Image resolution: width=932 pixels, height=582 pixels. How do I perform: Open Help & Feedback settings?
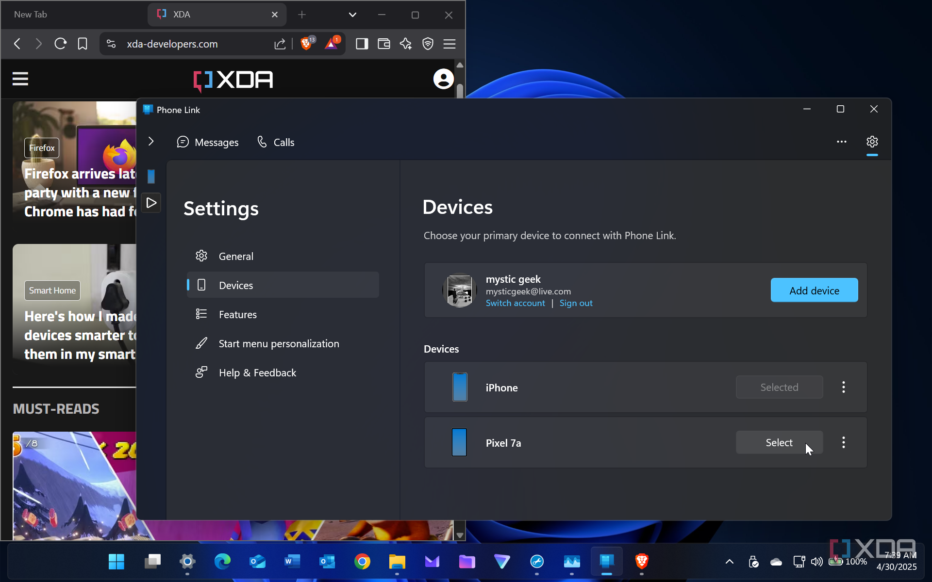283,372
